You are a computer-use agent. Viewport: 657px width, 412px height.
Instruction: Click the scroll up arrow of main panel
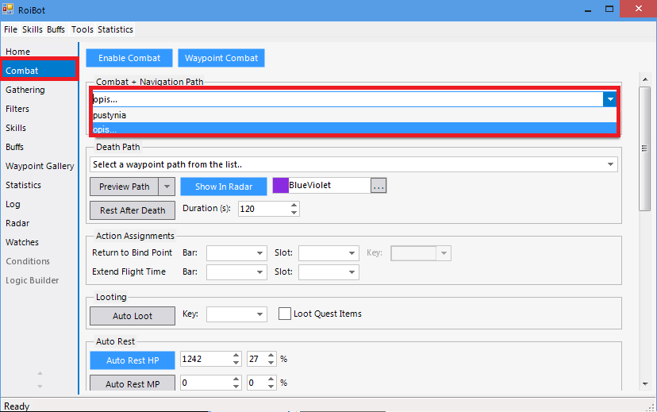(645, 79)
